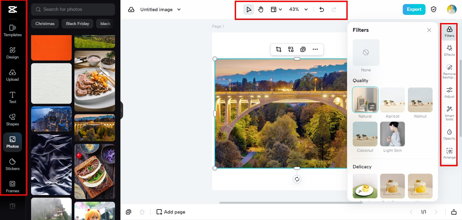Open the Templates panel

pyautogui.click(x=12, y=31)
